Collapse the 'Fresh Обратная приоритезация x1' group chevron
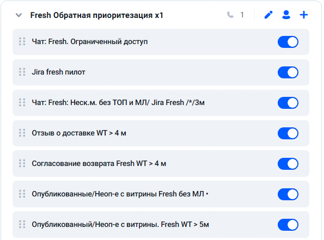Viewport: 324px width, 240px height. pos(19,15)
